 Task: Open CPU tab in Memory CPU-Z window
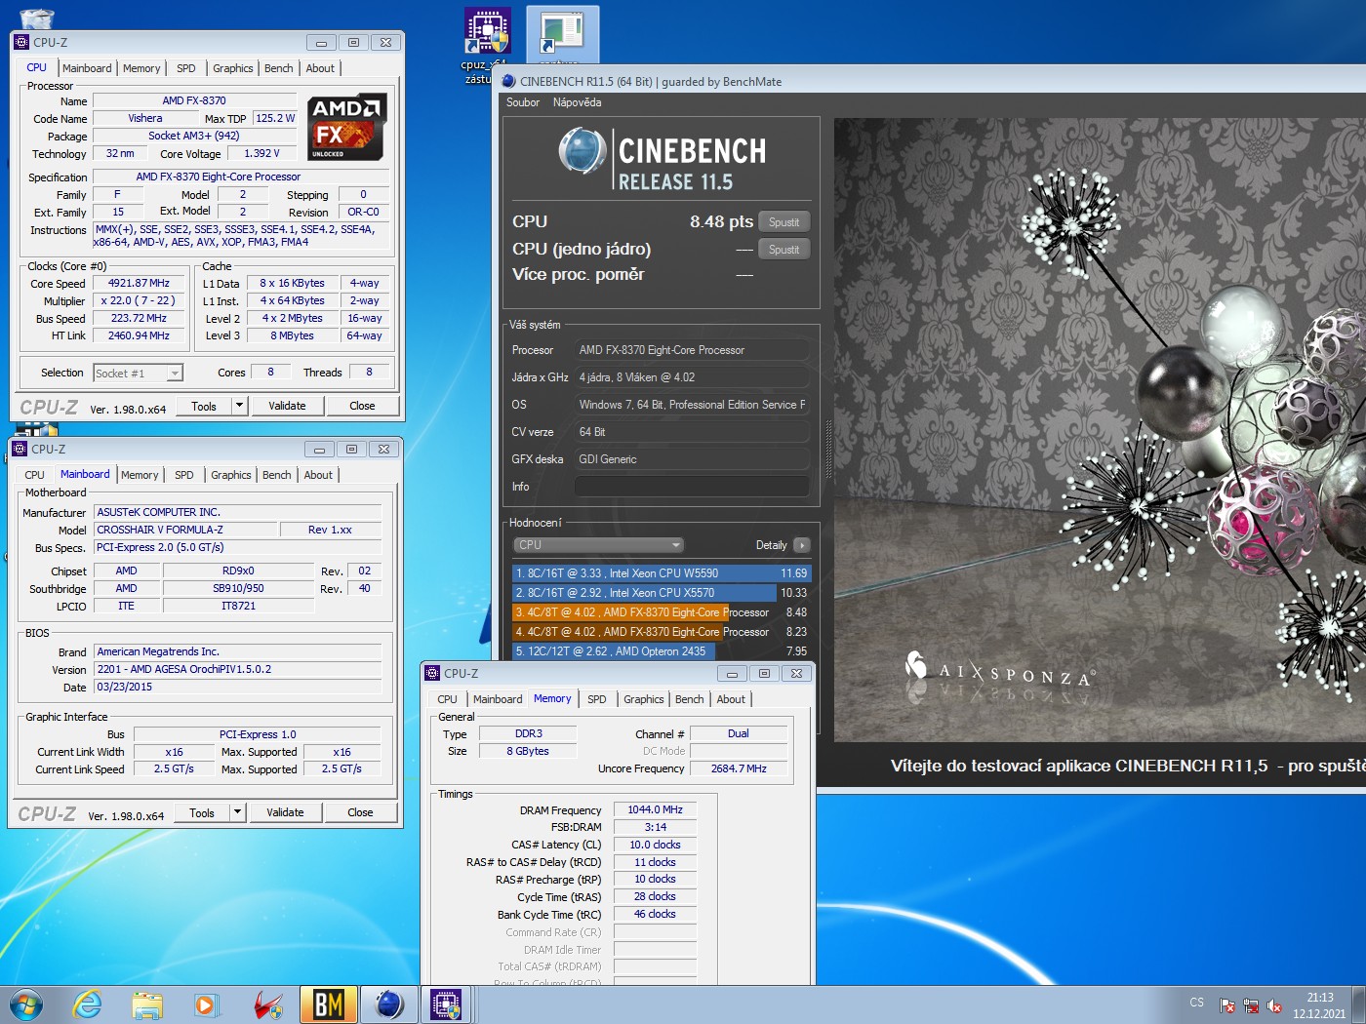click(x=447, y=699)
